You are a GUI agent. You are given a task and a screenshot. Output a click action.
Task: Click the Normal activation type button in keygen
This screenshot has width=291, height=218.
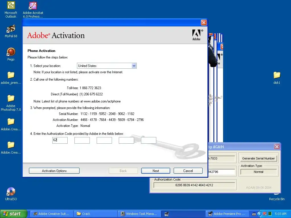(259, 172)
